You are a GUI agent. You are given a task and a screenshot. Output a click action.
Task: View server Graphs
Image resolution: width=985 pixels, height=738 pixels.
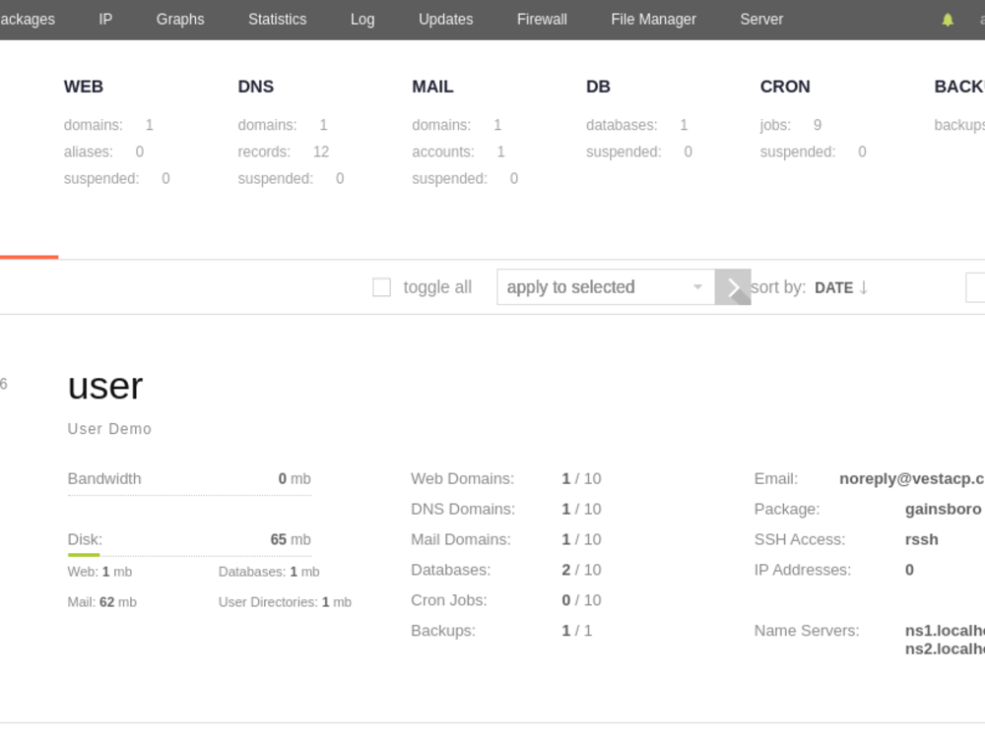click(x=180, y=19)
